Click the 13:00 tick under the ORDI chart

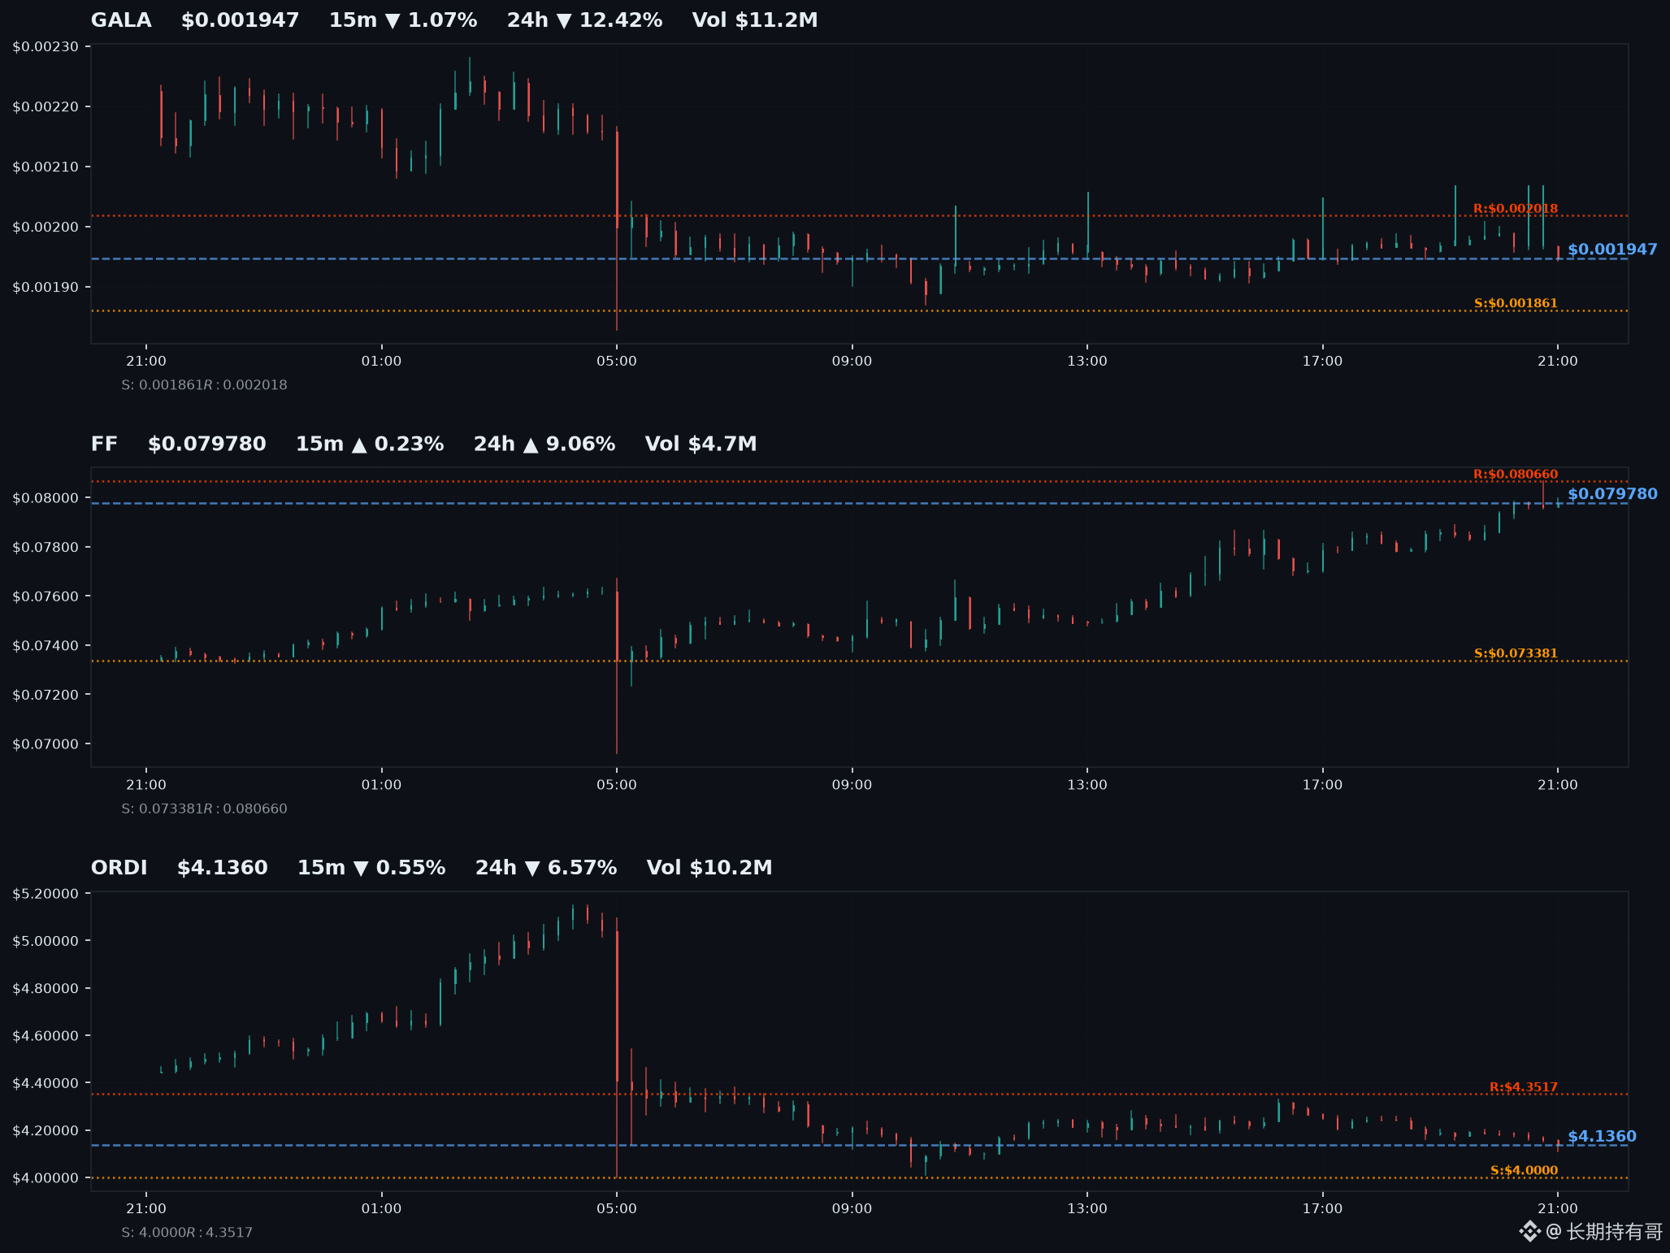[1087, 1209]
